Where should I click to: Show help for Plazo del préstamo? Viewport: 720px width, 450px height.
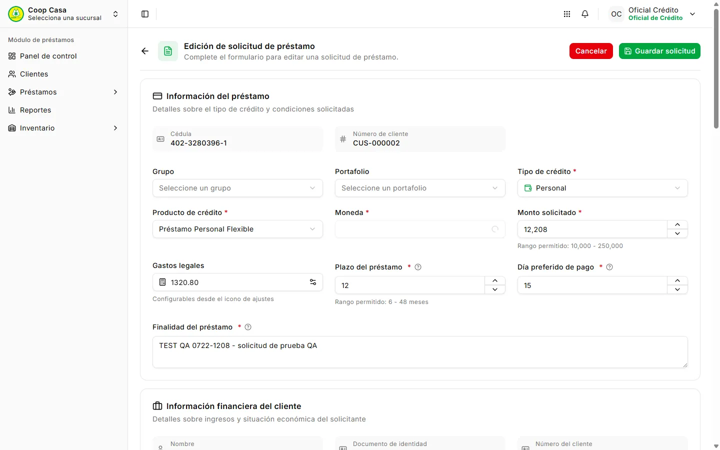click(418, 267)
